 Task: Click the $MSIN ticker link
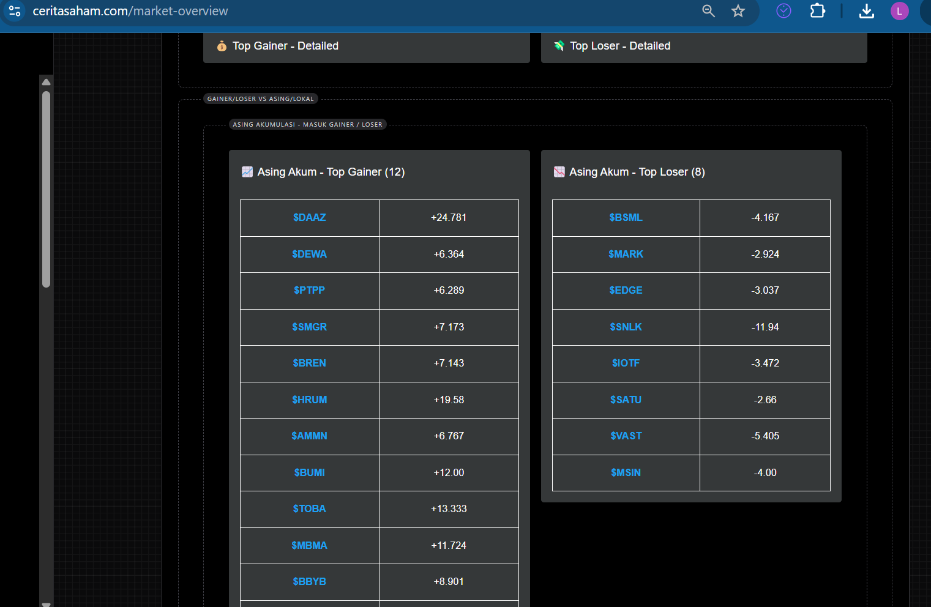[626, 473]
